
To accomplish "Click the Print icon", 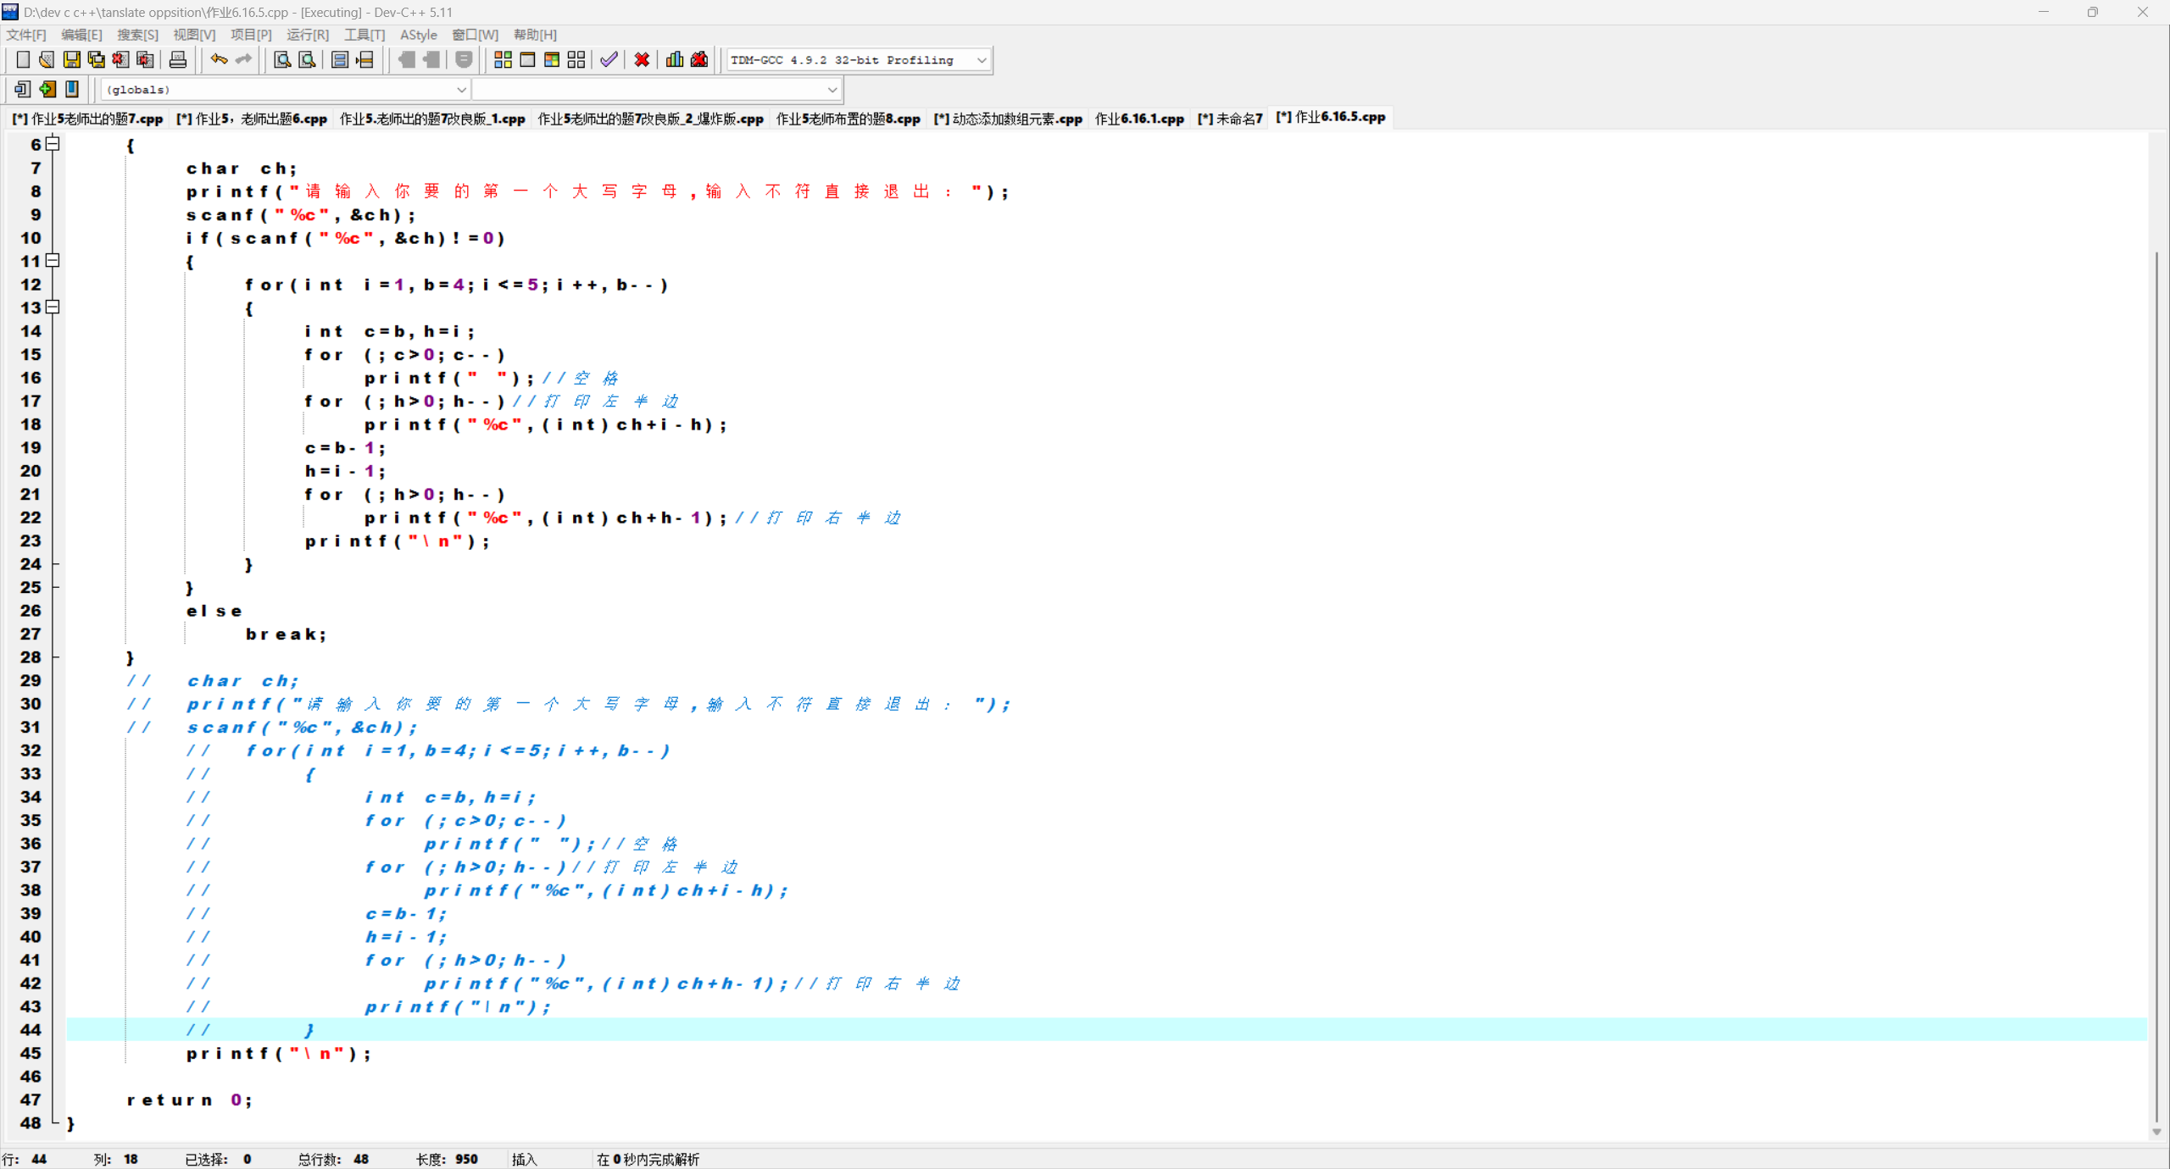I will click(177, 59).
